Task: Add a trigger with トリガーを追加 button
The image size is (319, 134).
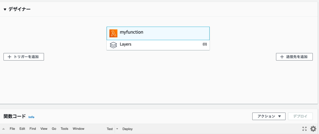Action: [24, 57]
